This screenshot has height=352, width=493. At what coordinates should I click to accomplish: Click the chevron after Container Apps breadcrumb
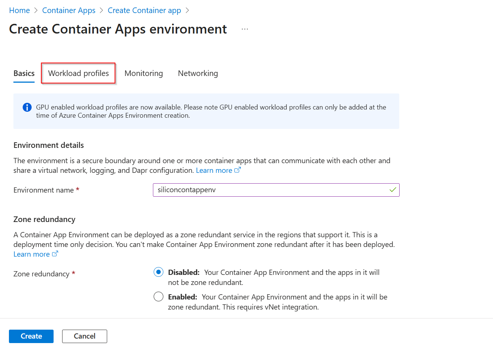[x=101, y=10]
